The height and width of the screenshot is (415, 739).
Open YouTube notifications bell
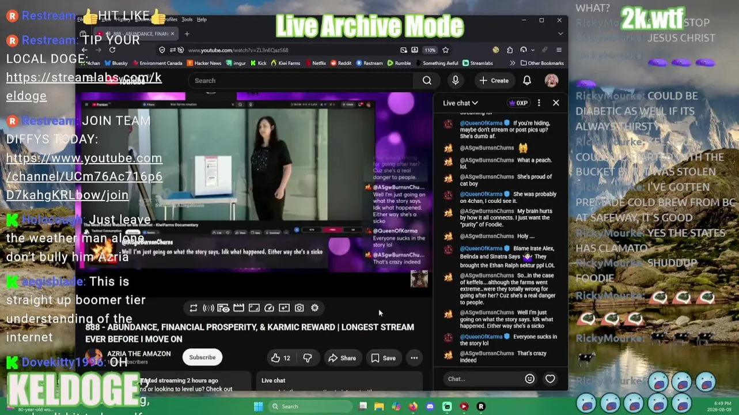click(527, 81)
